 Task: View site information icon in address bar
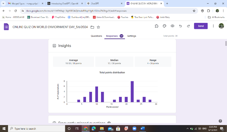pyautogui.click(x=23, y=11)
